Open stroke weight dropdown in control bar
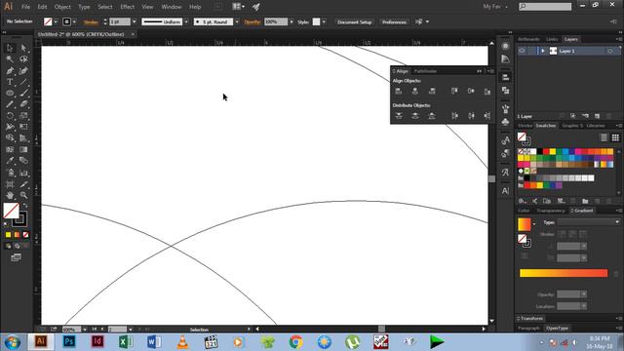The width and height of the screenshot is (624, 351). 135,21
